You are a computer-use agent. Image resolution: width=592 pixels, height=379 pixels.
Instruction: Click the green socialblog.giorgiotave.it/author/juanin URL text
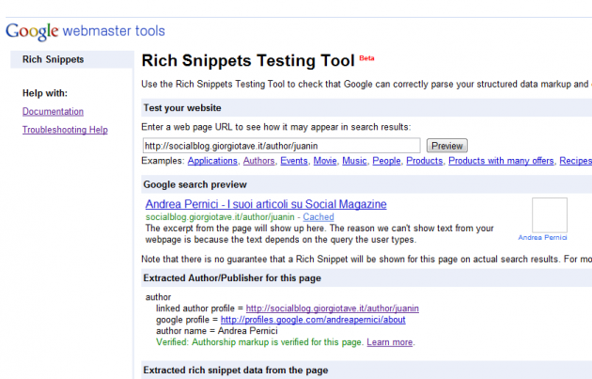(x=220, y=217)
